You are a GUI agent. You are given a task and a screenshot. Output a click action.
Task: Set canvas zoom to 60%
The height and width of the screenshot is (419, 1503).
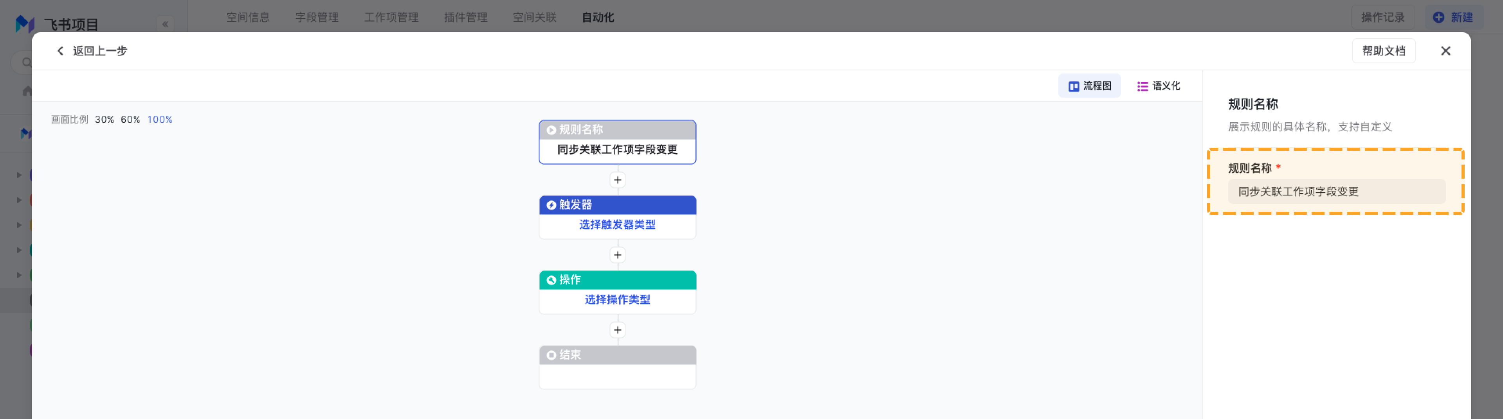pyautogui.click(x=130, y=120)
